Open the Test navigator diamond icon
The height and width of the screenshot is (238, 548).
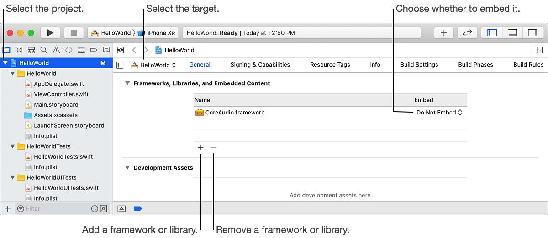69,50
